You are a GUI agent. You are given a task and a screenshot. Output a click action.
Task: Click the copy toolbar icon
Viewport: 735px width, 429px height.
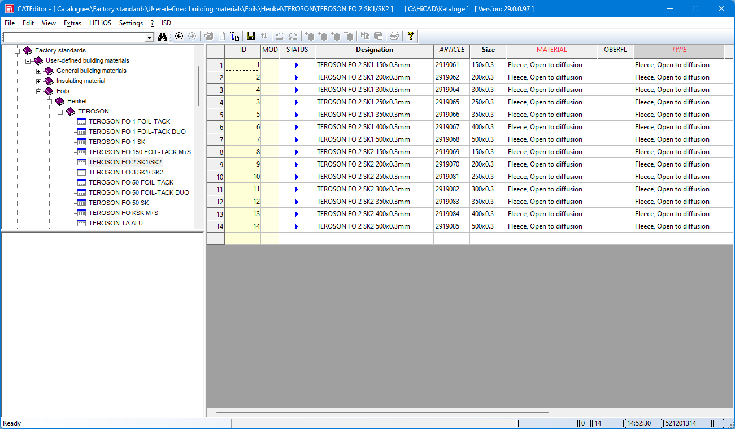click(x=365, y=36)
